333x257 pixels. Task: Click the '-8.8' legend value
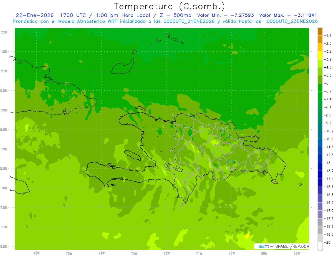coord(328,115)
